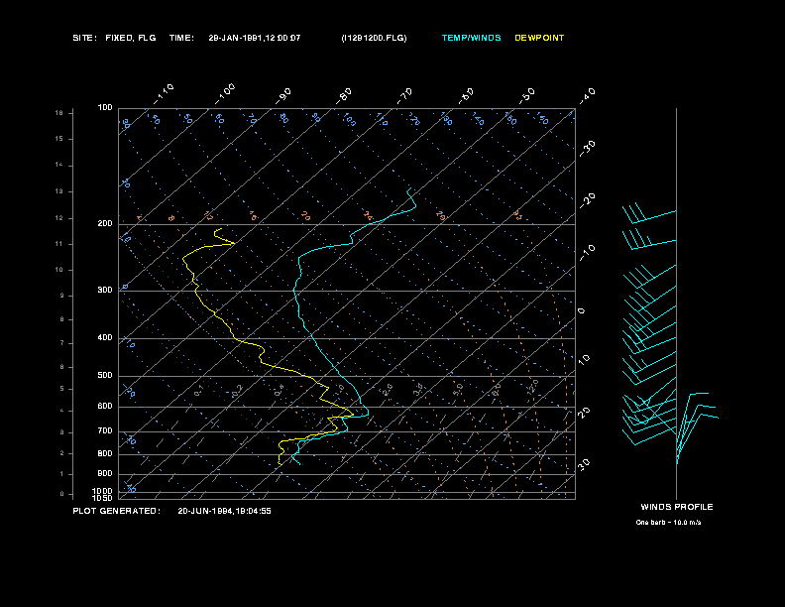
Task: Click the -50 isotherm label
Action: click(x=527, y=95)
